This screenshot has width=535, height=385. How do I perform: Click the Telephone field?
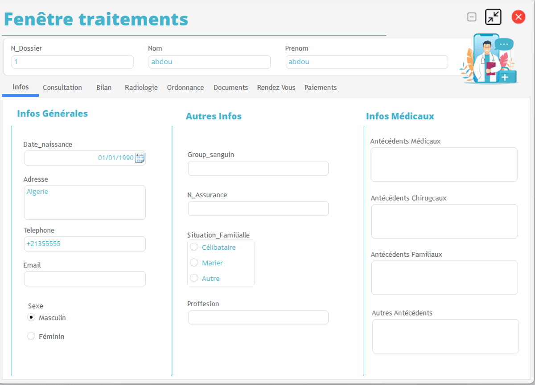[x=85, y=244]
